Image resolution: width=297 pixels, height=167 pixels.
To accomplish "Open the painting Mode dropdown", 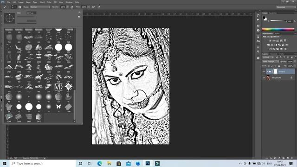I will (40, 7).
